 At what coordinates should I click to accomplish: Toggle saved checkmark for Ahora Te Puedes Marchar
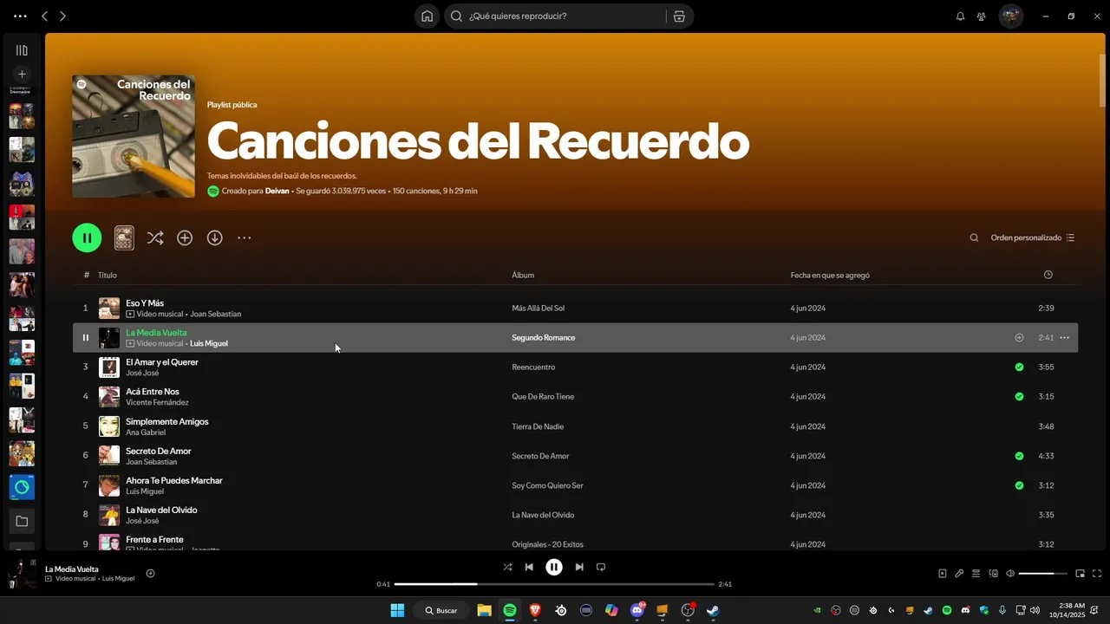[1019, 485]
